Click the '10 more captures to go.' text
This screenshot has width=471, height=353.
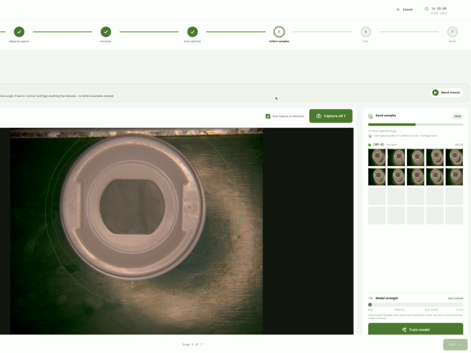[x=382, y=131]
